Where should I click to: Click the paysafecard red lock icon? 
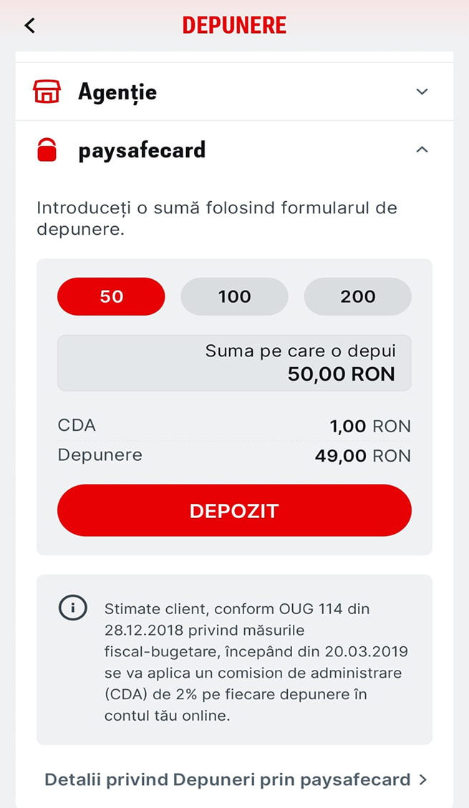(47, 150)
